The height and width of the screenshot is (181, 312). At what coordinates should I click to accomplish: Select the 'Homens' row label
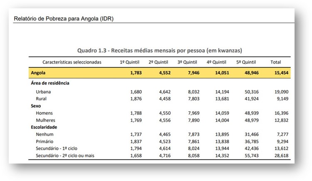[44, 113]
